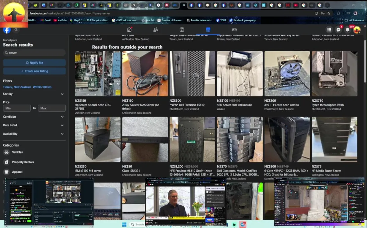Open the 6-Core X99 PC listing image

click(287, 139)
